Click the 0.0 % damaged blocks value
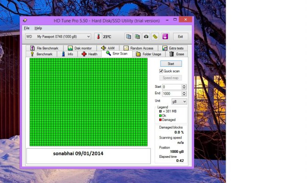 tap(179, 132)
